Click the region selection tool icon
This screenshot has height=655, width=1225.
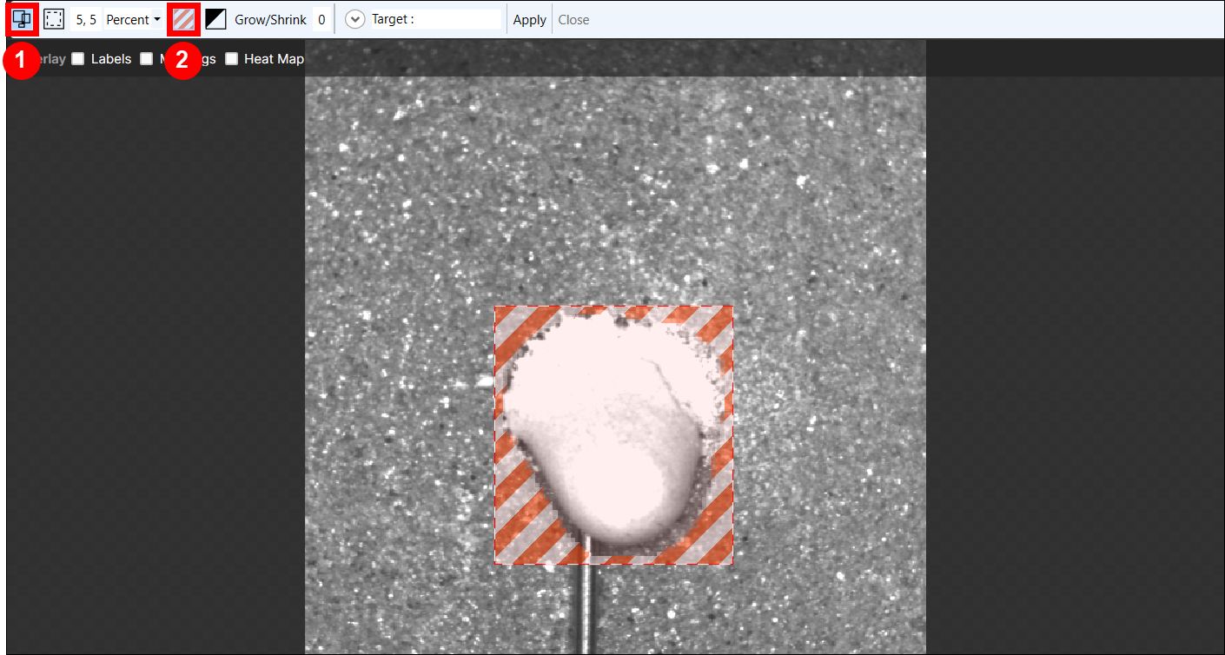point(22,19)
